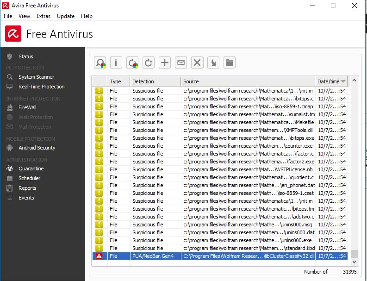367x281 pixels.
Task: Open the View menu
Action: coord(24,16)
